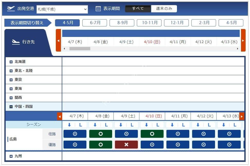Toggle display period to すべて
The image size is (250, 166).
[138, 8]
